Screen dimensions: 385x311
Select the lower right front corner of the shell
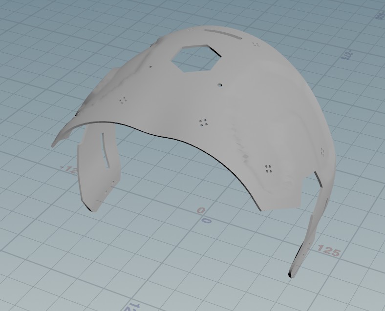coord(264,209)
